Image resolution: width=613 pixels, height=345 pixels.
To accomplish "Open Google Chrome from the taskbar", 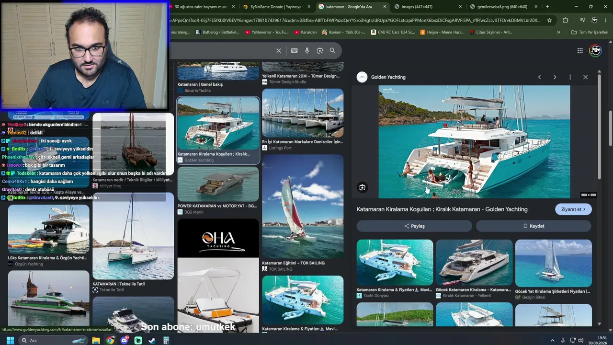I will pos(110,341).
